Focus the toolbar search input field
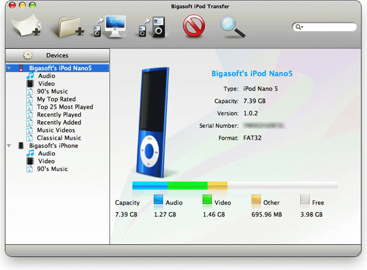The image size is (367, 270). point(324,27)
